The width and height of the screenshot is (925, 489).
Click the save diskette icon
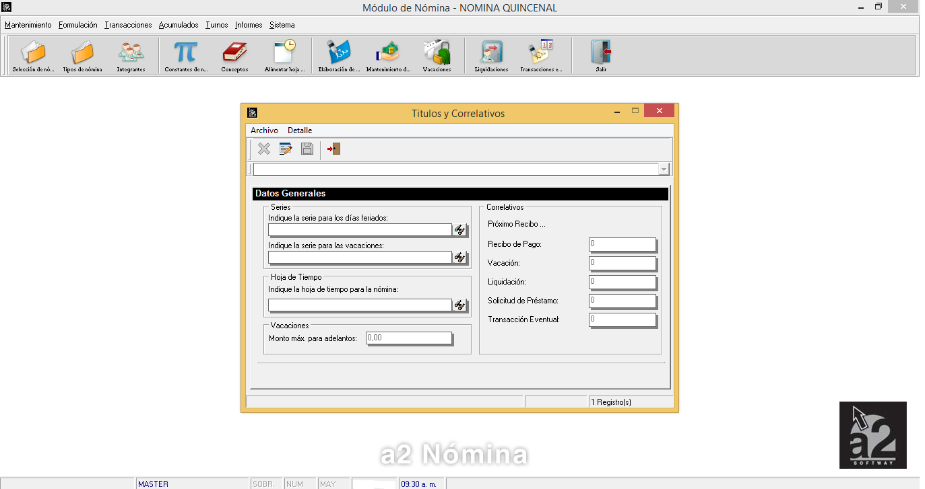pos(307,149)
